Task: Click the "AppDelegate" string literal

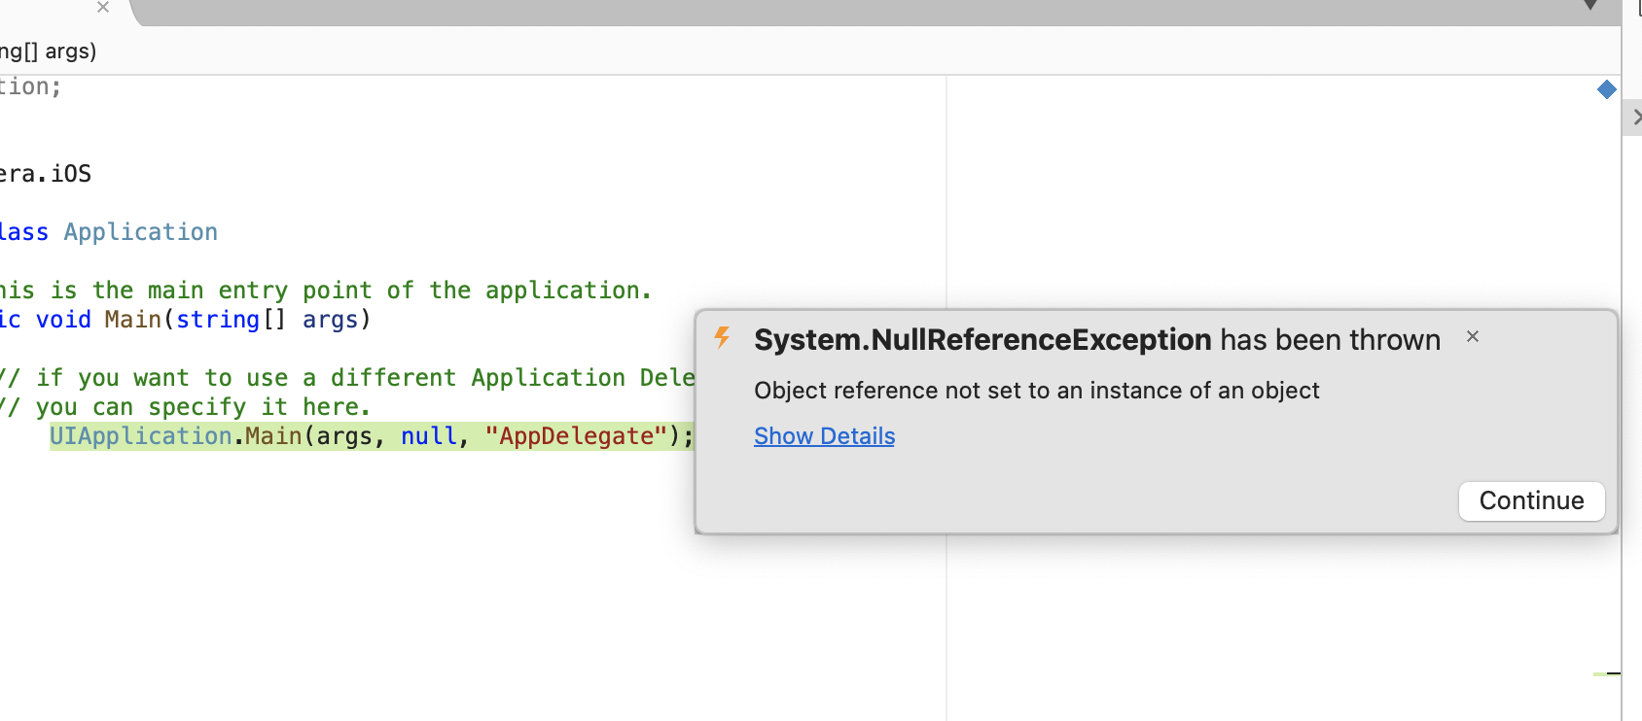Action: pyautogui.click(x=576, y=436)
